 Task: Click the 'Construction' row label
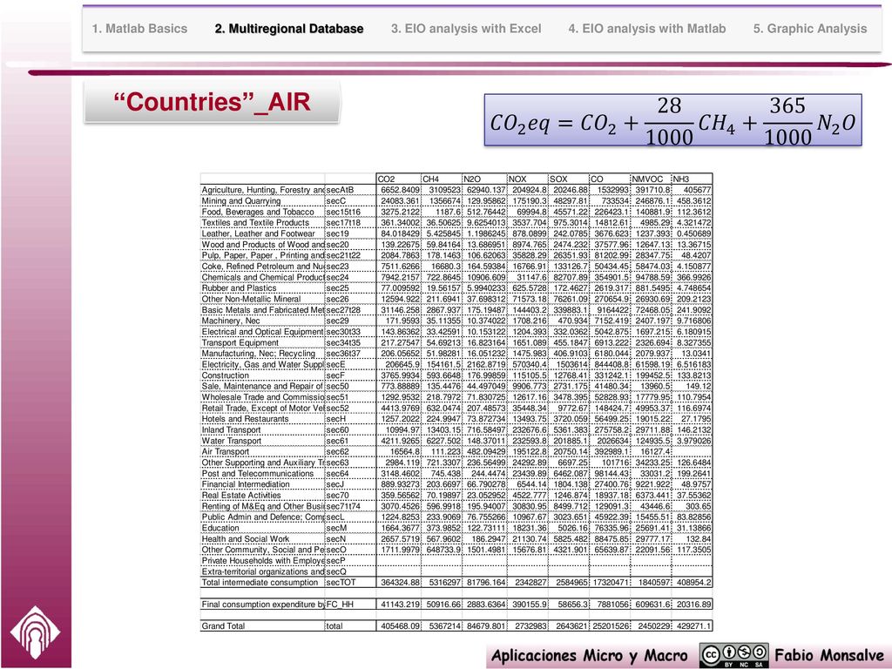coord(226,375)
